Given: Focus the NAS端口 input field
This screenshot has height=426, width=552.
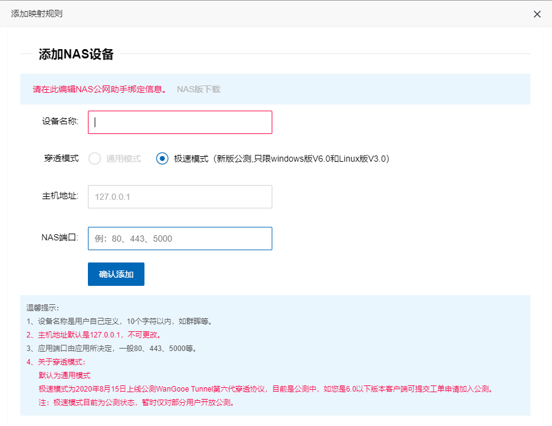Looking at the screenshot, I should 179,239.
